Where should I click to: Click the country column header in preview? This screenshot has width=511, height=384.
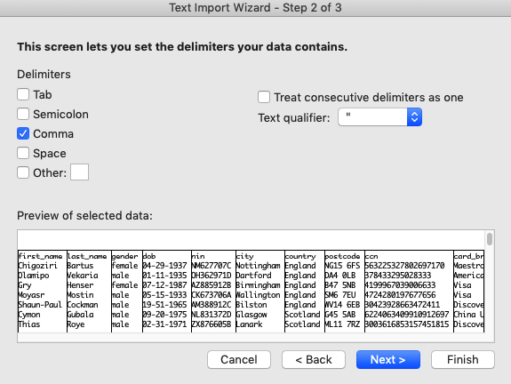point(300,256)
